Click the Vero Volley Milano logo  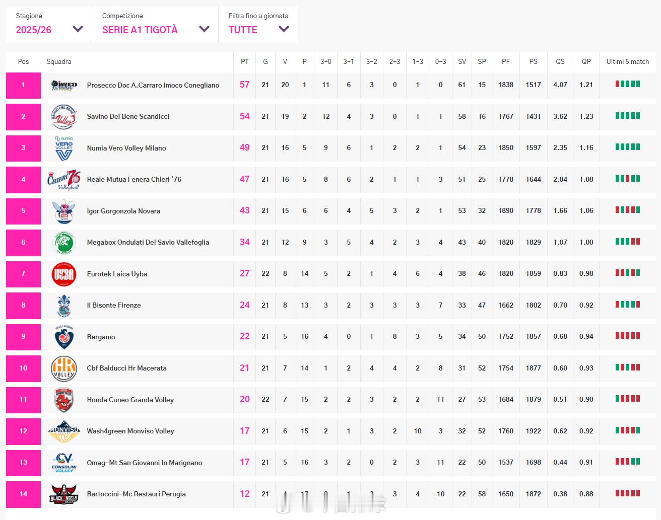coord(64,148)
